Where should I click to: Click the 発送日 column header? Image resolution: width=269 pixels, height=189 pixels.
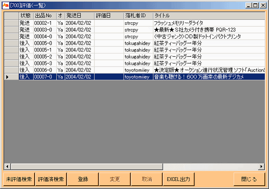click(x=80, y=16)
